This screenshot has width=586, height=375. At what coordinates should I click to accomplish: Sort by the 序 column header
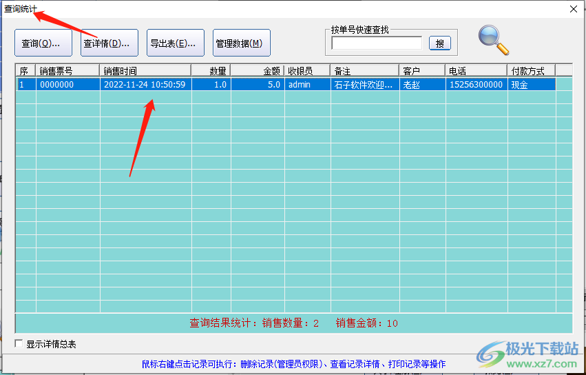[25, 71]
